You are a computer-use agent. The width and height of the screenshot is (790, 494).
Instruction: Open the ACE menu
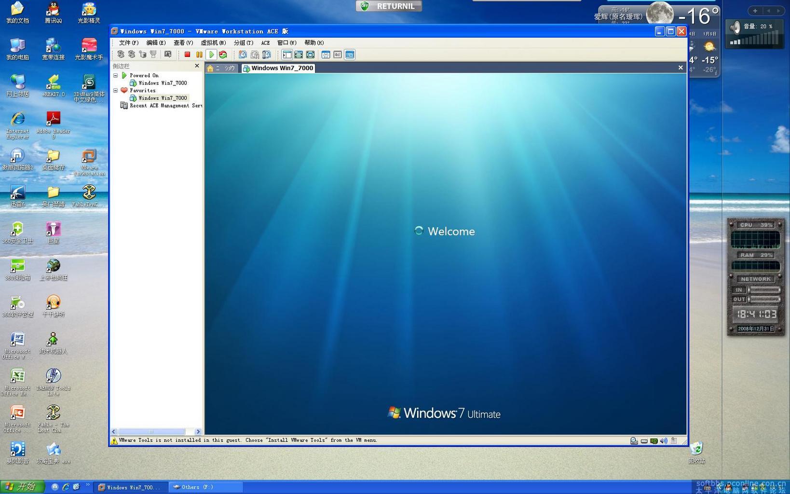[x=265, y=43]
